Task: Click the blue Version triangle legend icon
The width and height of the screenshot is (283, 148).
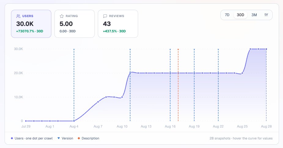Action: click(58, 138)
